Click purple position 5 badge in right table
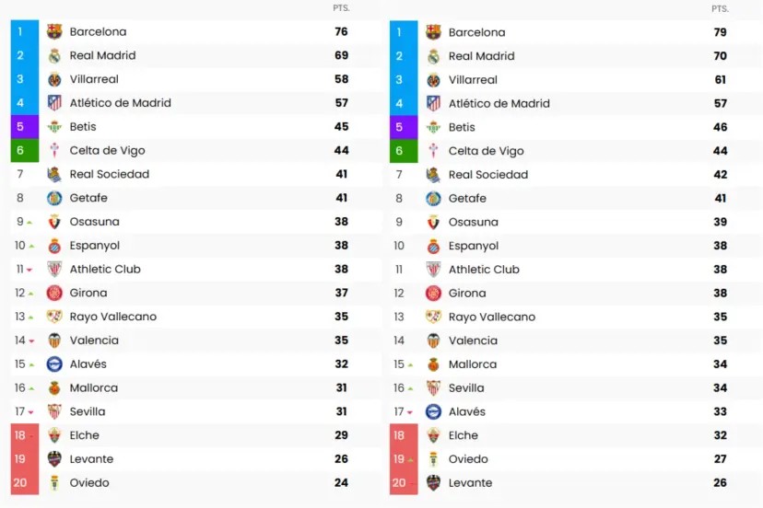The width and height of the screenshot is (763, 508). 403,127
